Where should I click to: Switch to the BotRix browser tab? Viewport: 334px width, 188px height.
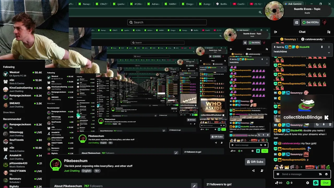point(221,4)
